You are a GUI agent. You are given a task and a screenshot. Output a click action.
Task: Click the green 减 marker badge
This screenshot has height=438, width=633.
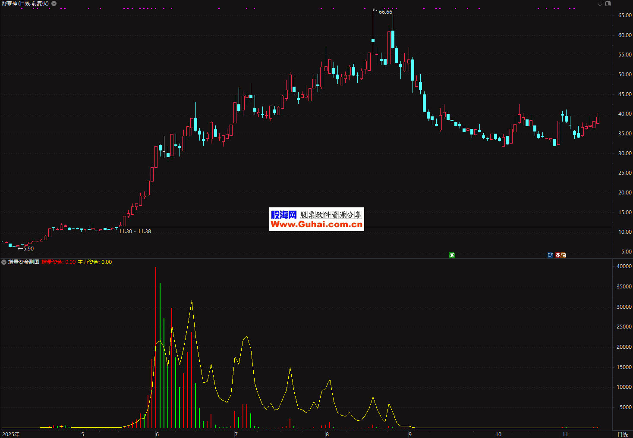452,255
